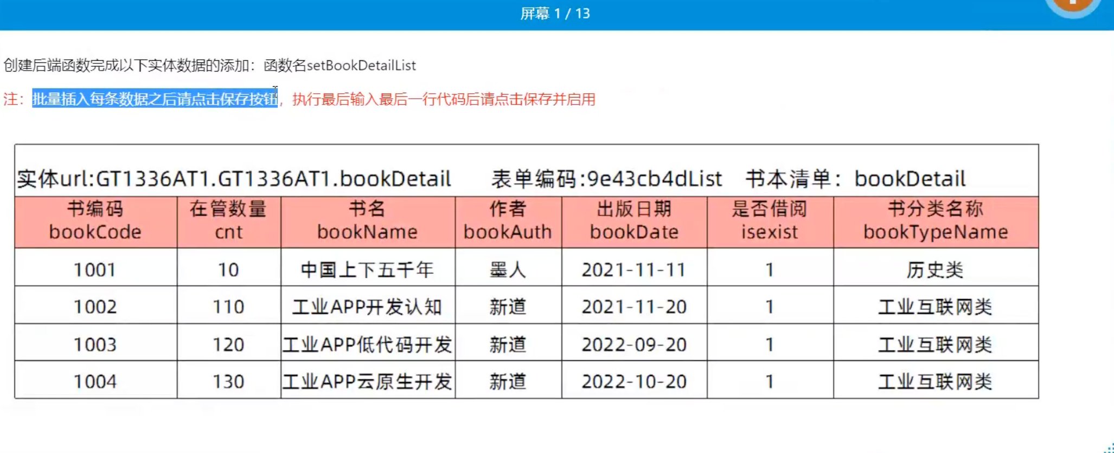Click the '是否借阅 isexist' column header
1114x453 pixels.
click(x=770, y=221)
